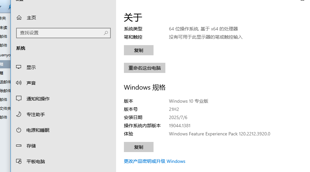This screenshot has width=310, height=172.
Task: Go to Settings home via house icon
Action: click(19, 18)
